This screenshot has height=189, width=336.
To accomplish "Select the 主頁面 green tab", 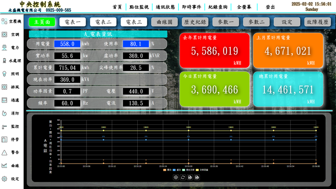I will tap(42, 22).
